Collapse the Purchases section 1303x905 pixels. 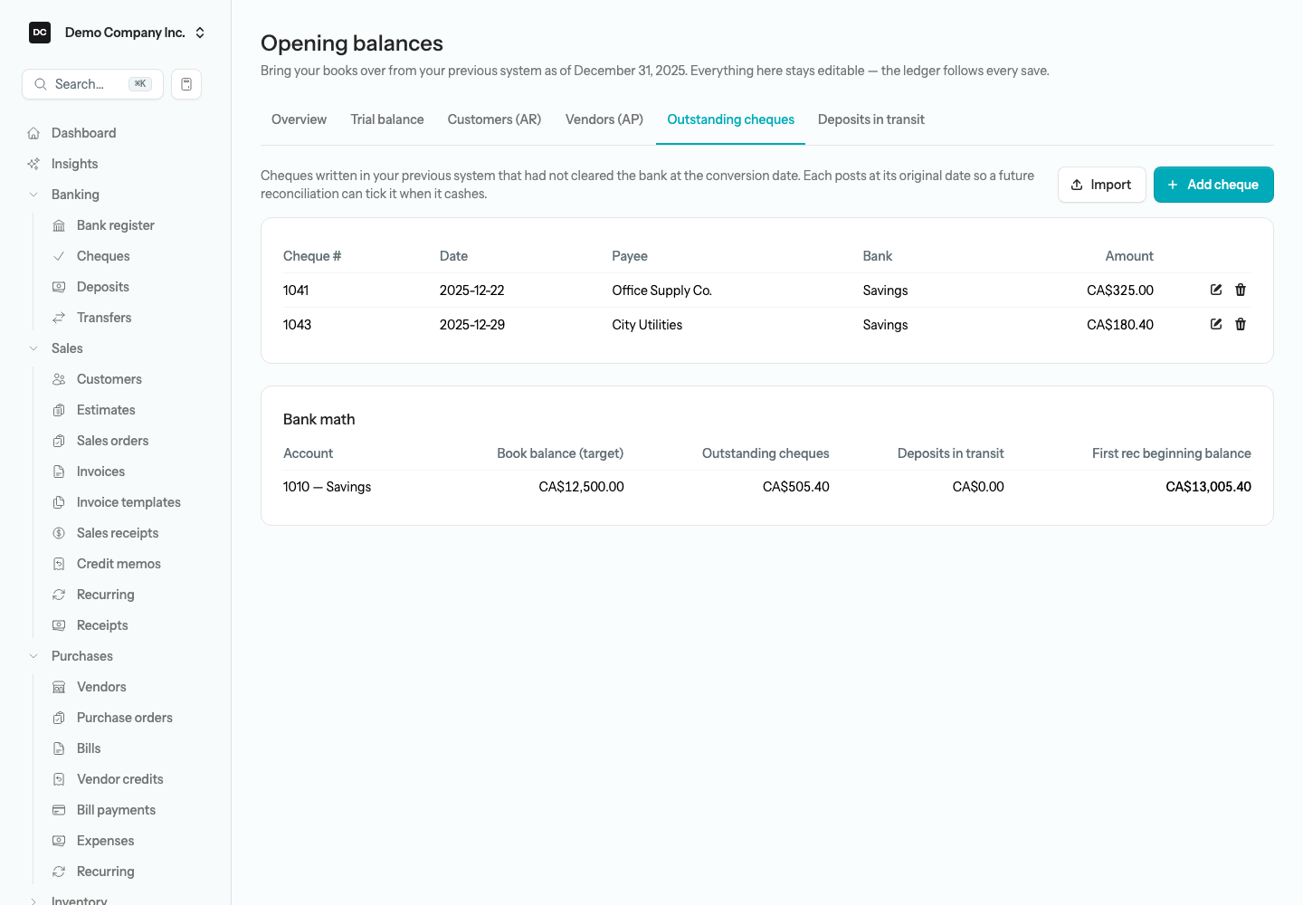coord(33,656)
